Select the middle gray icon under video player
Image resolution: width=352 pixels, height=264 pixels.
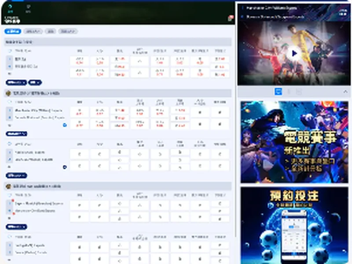[x=289, y=92]
